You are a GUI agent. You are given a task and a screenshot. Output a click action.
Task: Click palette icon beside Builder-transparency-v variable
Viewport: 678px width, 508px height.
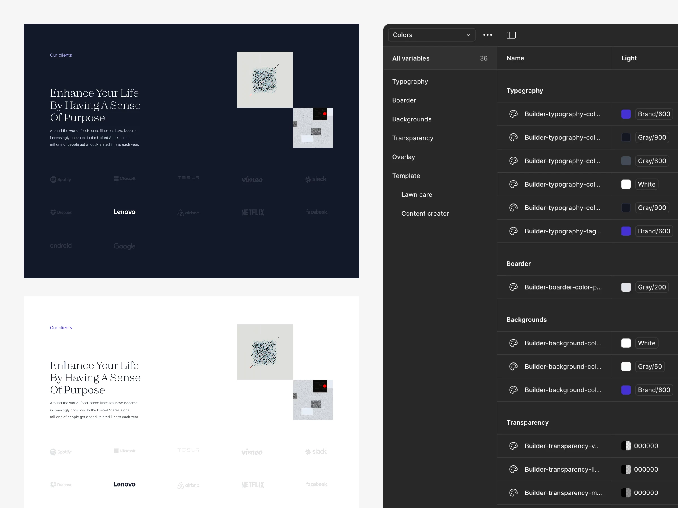point(513,446)
